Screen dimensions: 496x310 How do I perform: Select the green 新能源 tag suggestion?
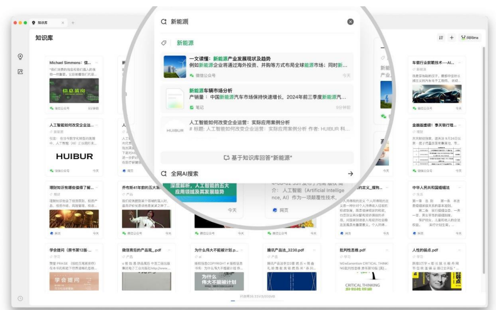185,43
